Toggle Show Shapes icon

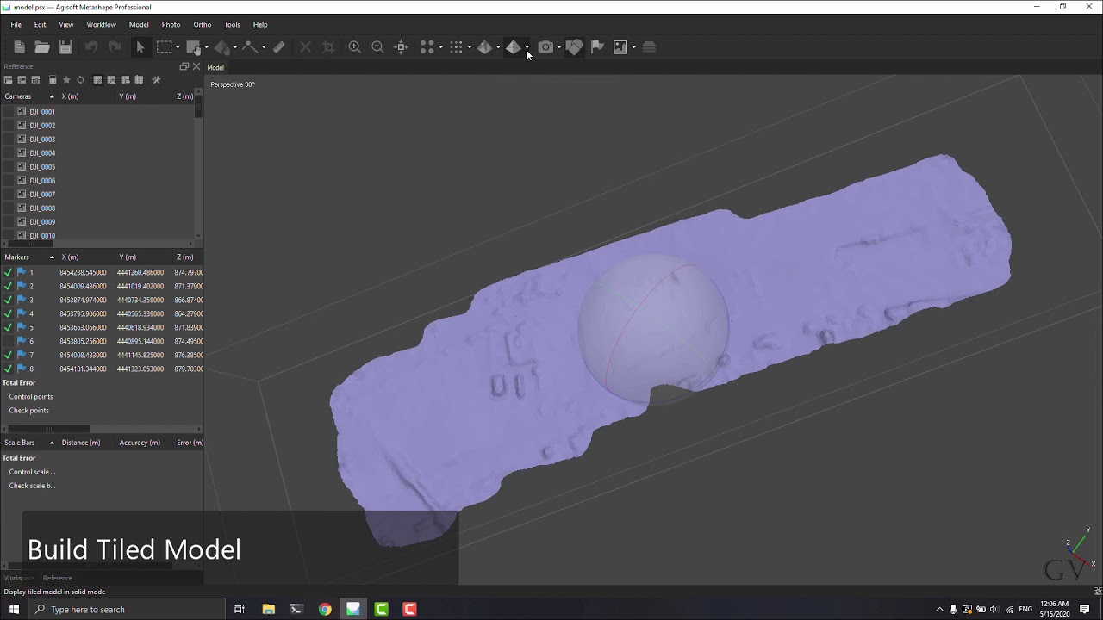574,47
